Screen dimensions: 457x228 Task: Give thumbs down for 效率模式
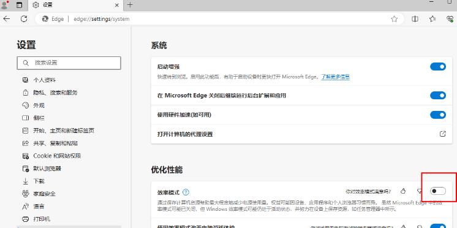[x=420, y=191]
